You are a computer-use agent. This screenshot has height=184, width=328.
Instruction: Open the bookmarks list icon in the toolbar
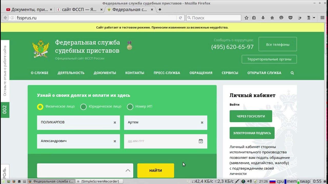tap(254, 18)
